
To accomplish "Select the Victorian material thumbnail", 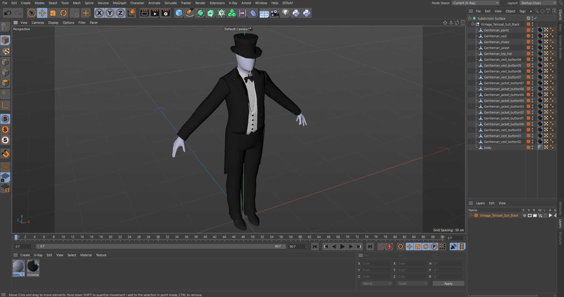I will [x=33, y=266].
